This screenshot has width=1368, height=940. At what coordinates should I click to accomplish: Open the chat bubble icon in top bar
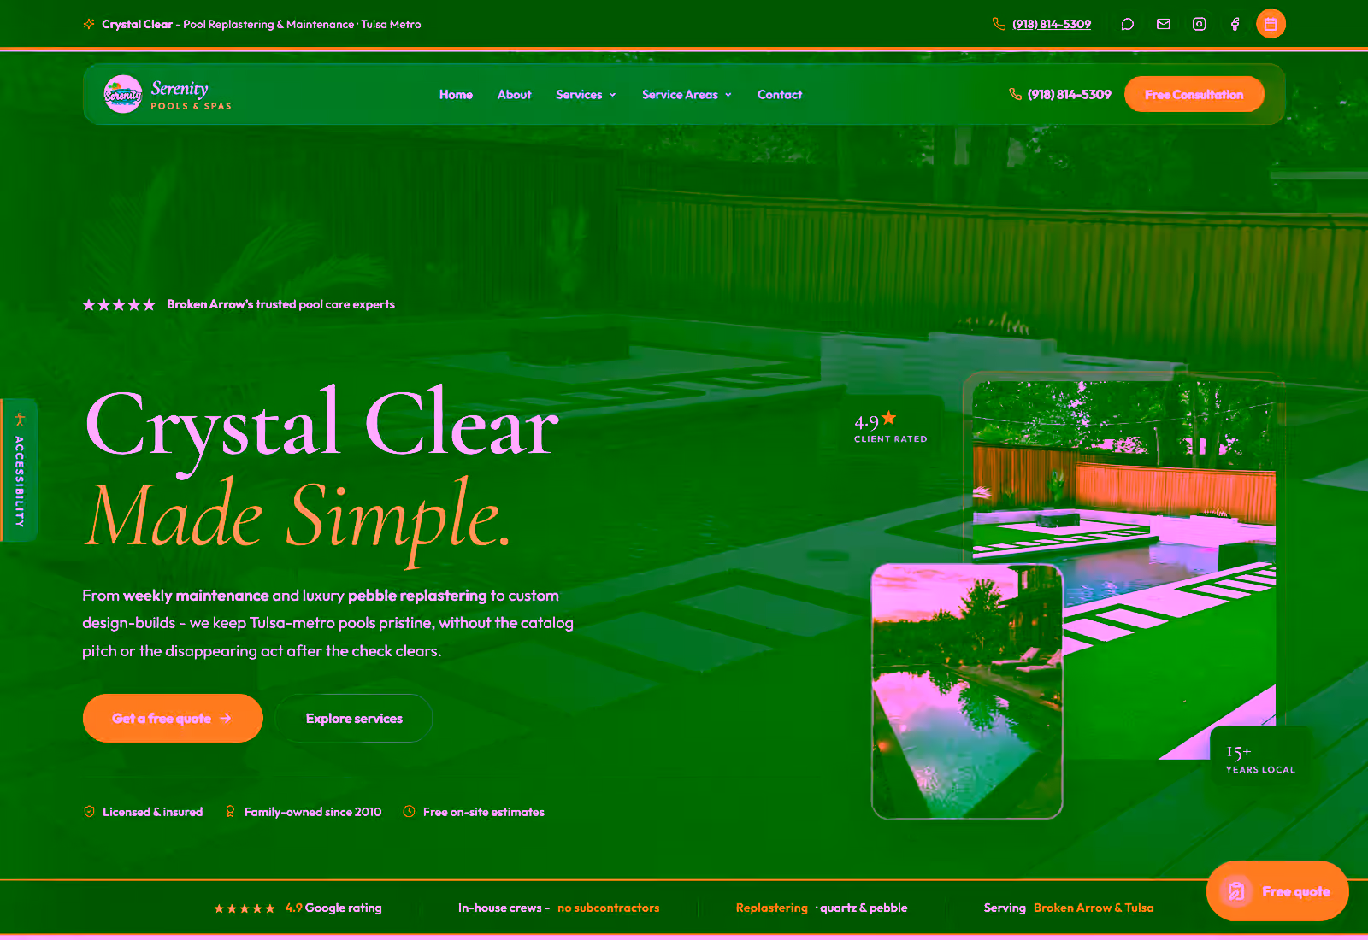coord(1128,24)
